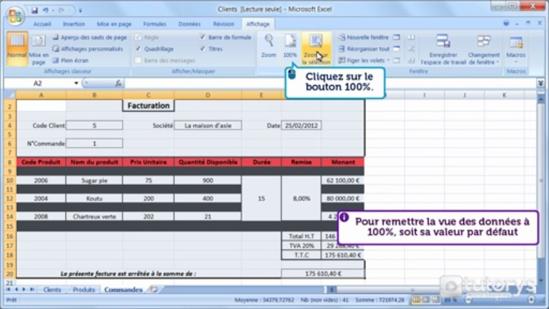Open the Mise en page ribbon tab

pos(114,24)
